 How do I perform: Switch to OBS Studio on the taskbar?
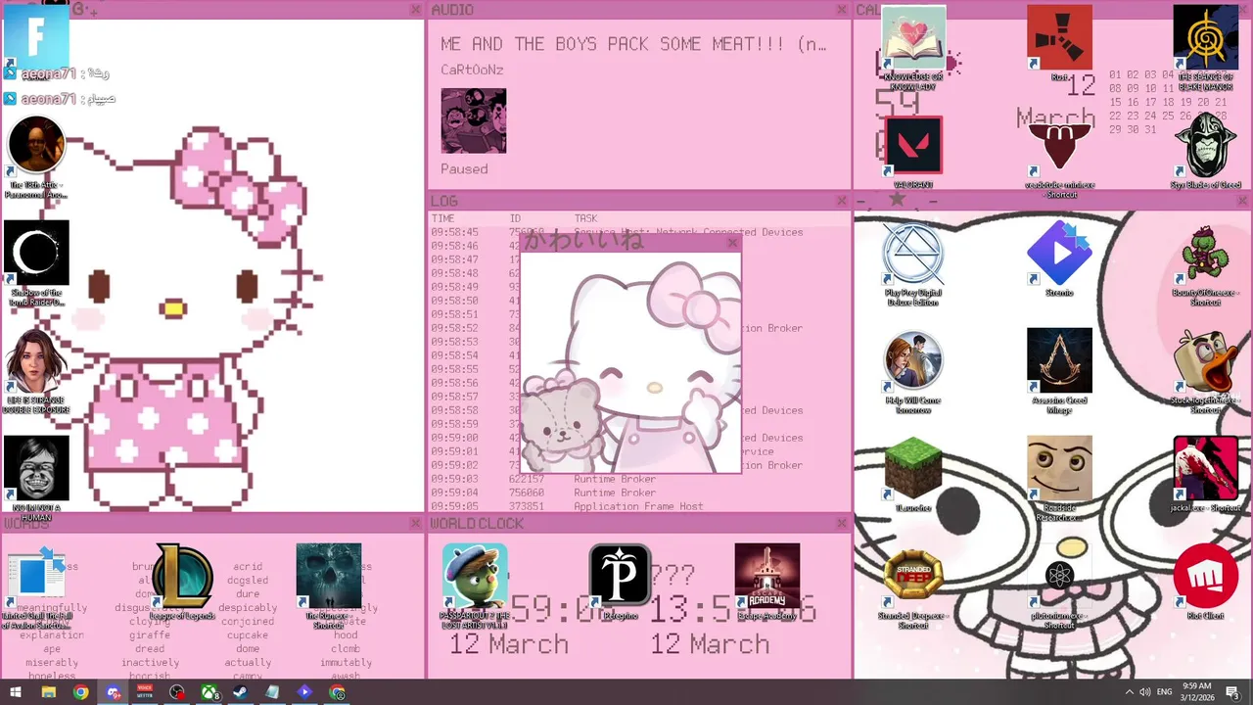tap(177, 692)
